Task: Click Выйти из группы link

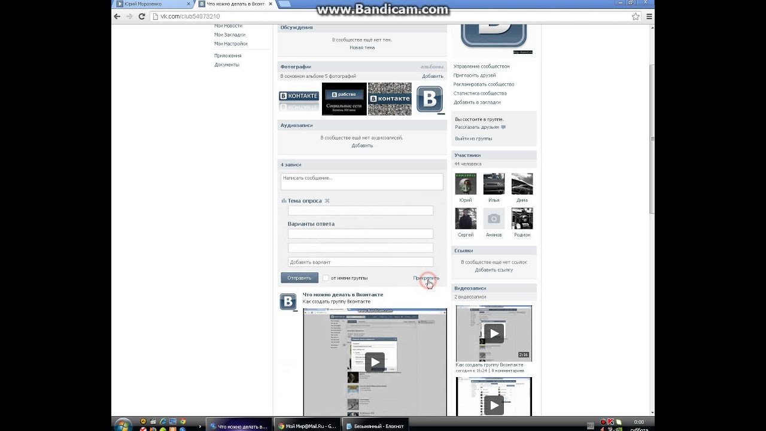Action: click(473, 138)
